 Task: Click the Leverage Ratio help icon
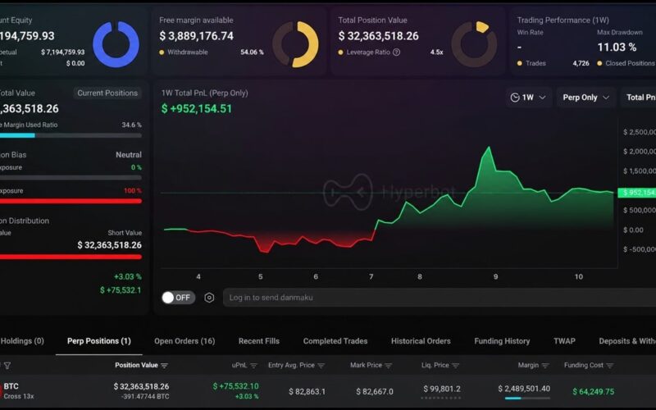(396, 52)
